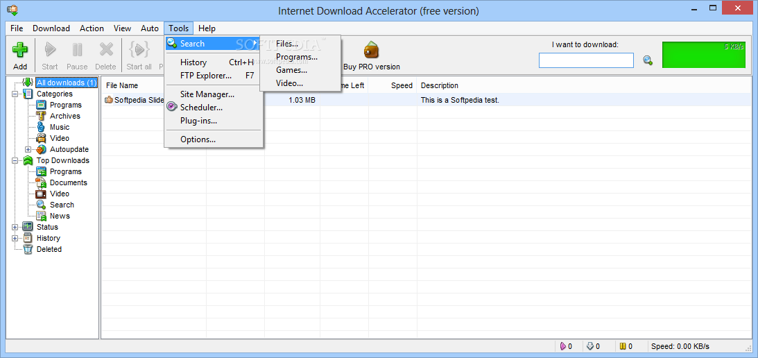Image resolution: width=758 pixels, height=358 pixels.
Task: Click the green speed graph panel
Action: pyautogui.click(x=705, y=55)
